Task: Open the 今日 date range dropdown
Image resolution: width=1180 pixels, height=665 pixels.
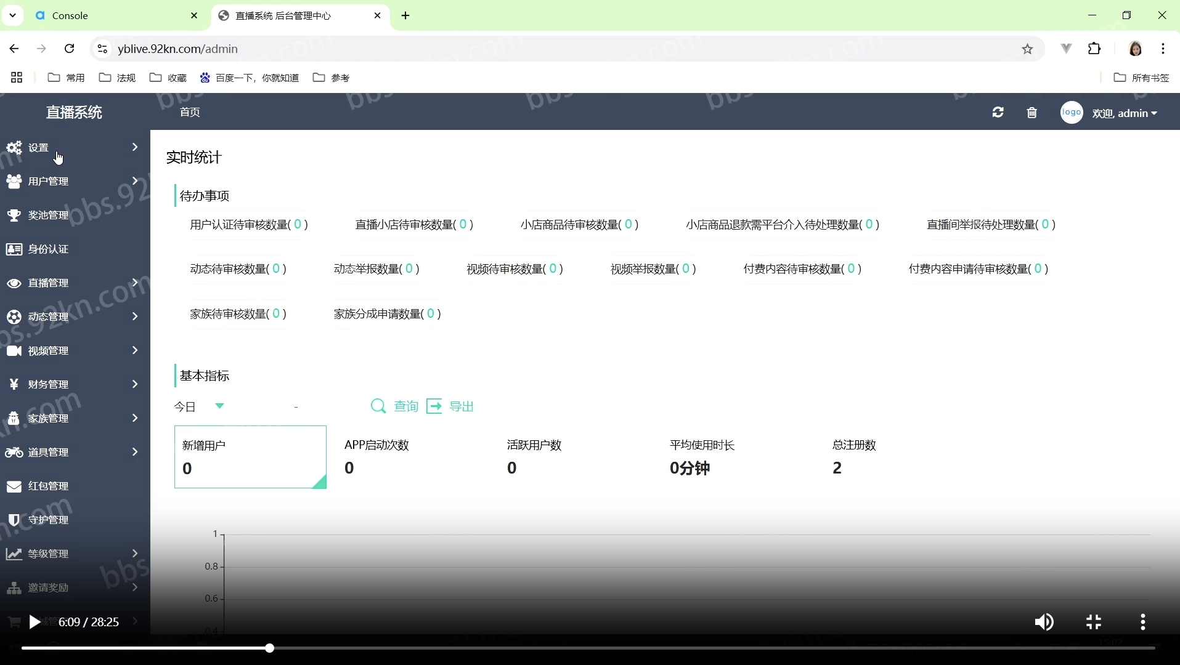Action: [x=199, y=406]
